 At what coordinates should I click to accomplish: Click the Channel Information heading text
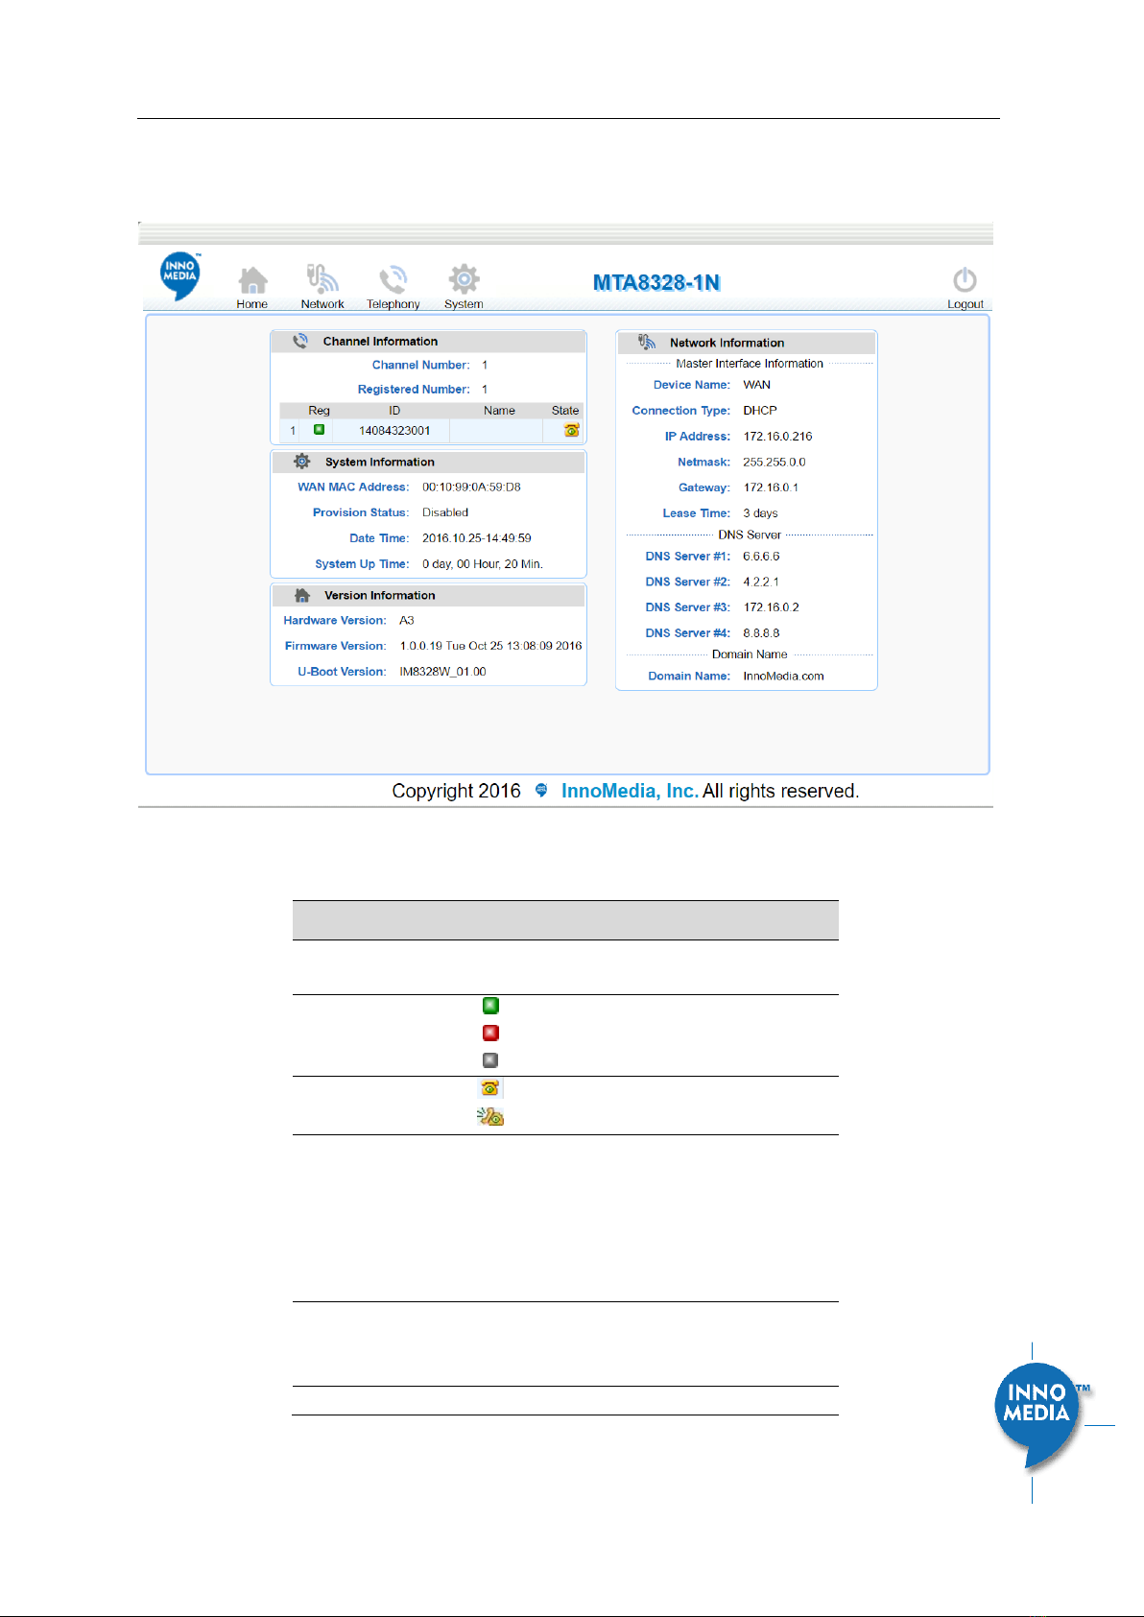(x=380, y=342)
